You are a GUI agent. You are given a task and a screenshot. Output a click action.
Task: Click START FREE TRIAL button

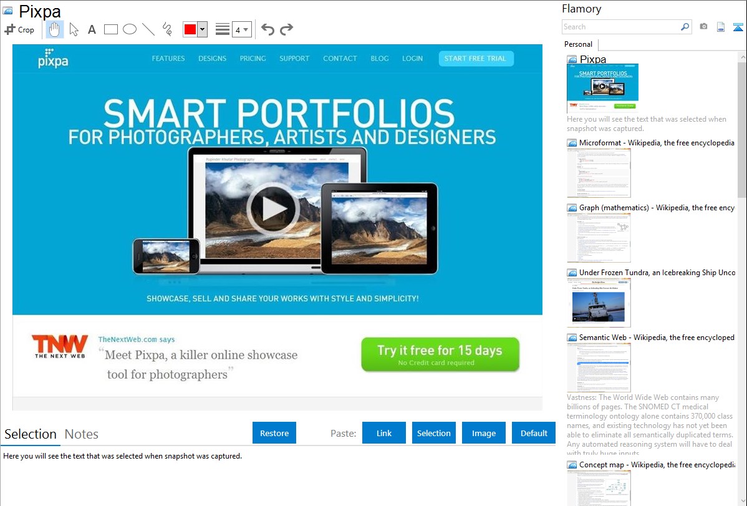tap(476, 58)
